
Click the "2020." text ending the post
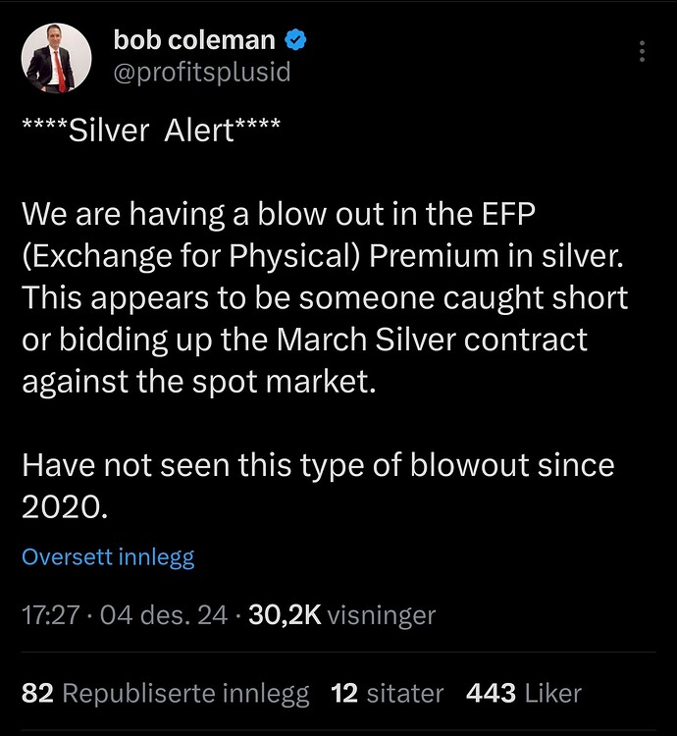pos(61,506)
